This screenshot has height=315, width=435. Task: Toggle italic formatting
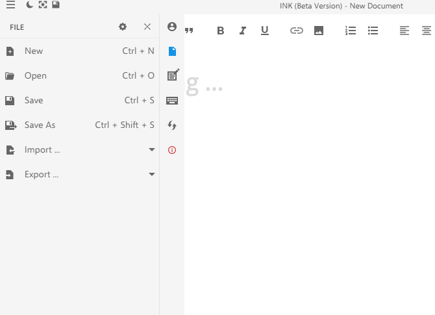243,31
